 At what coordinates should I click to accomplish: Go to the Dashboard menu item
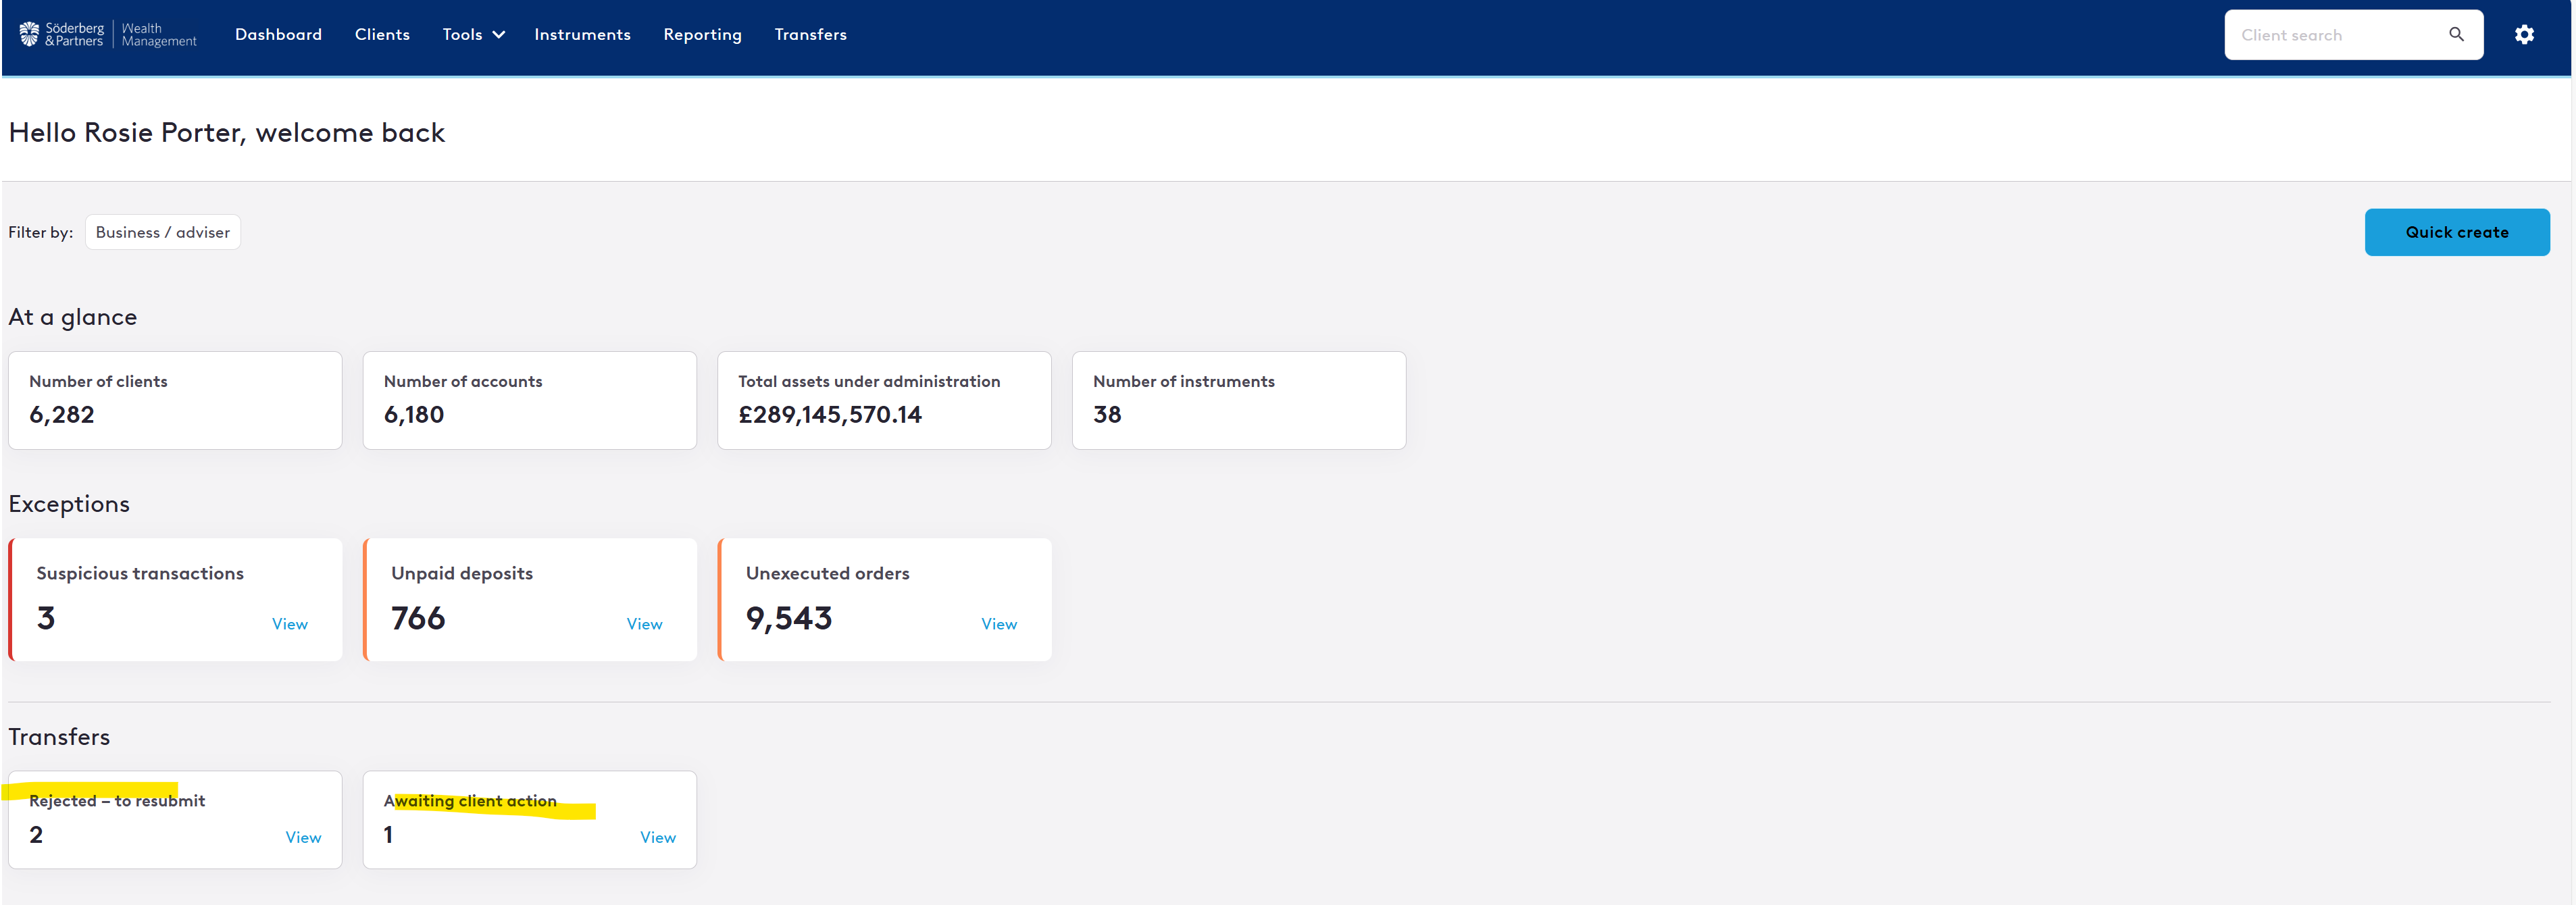[x=278, y=35]
